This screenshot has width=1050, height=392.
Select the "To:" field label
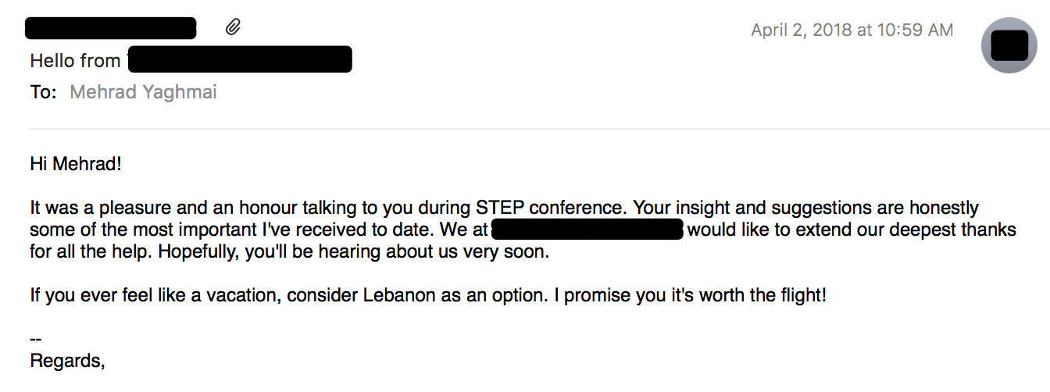tap(43, 92)
